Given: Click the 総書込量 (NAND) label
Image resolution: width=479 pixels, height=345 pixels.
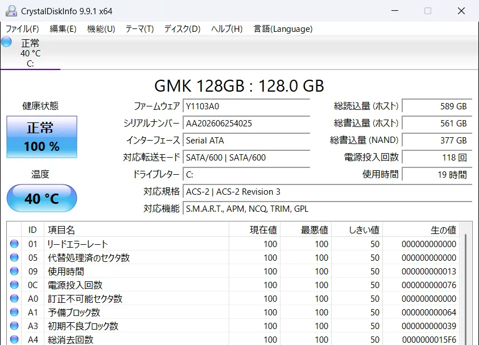Looking at the screenshot, I should [364, 140].
